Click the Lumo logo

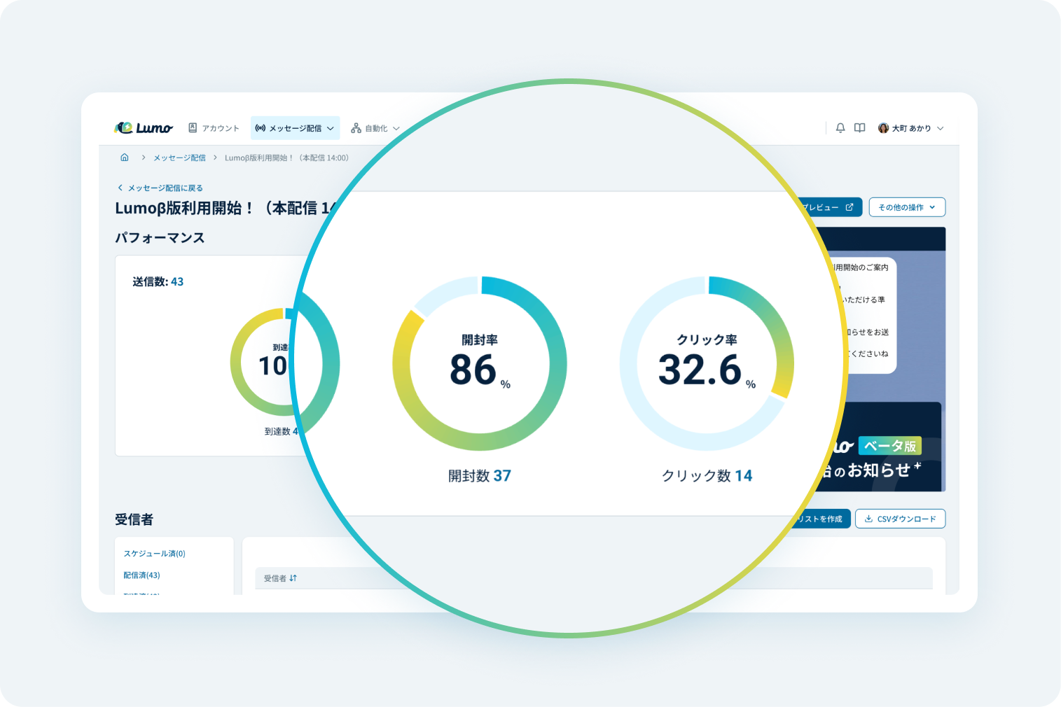(144, 127)
